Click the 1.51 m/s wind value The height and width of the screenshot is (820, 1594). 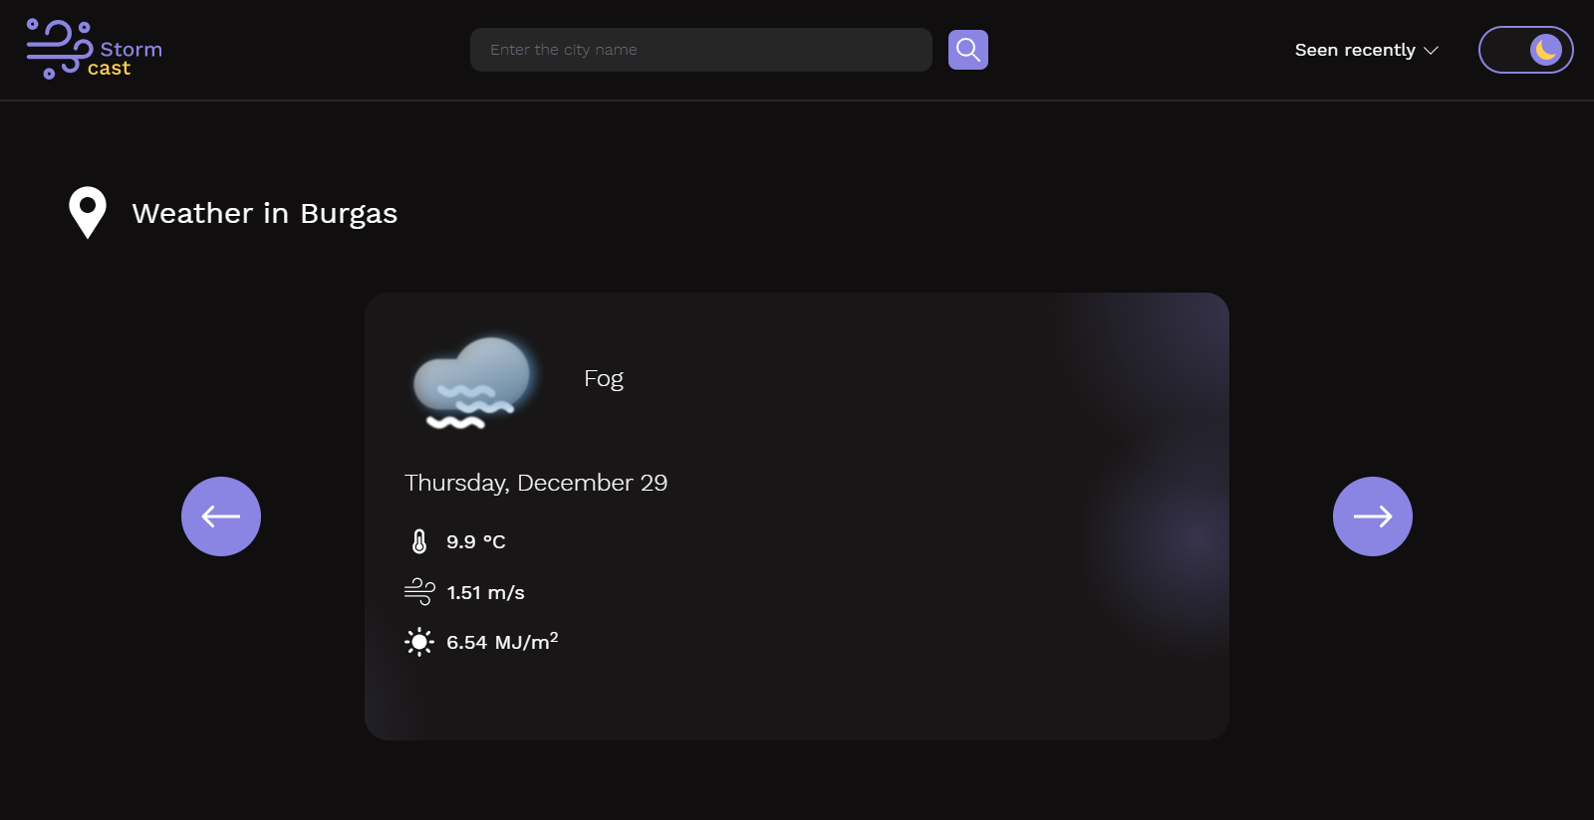coord(486,592)
